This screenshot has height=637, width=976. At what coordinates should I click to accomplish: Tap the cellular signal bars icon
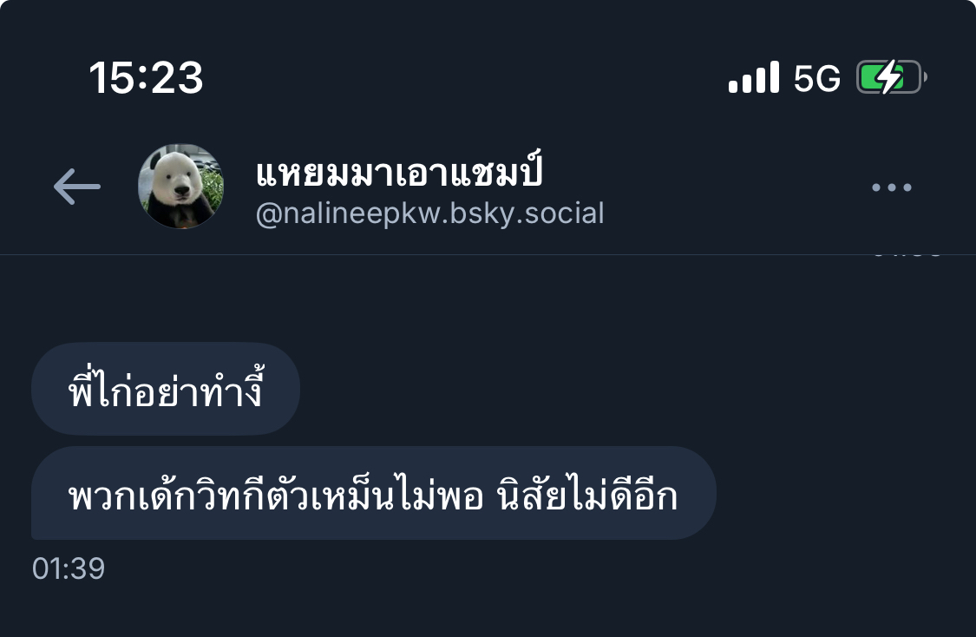click(x=754, y=77)
